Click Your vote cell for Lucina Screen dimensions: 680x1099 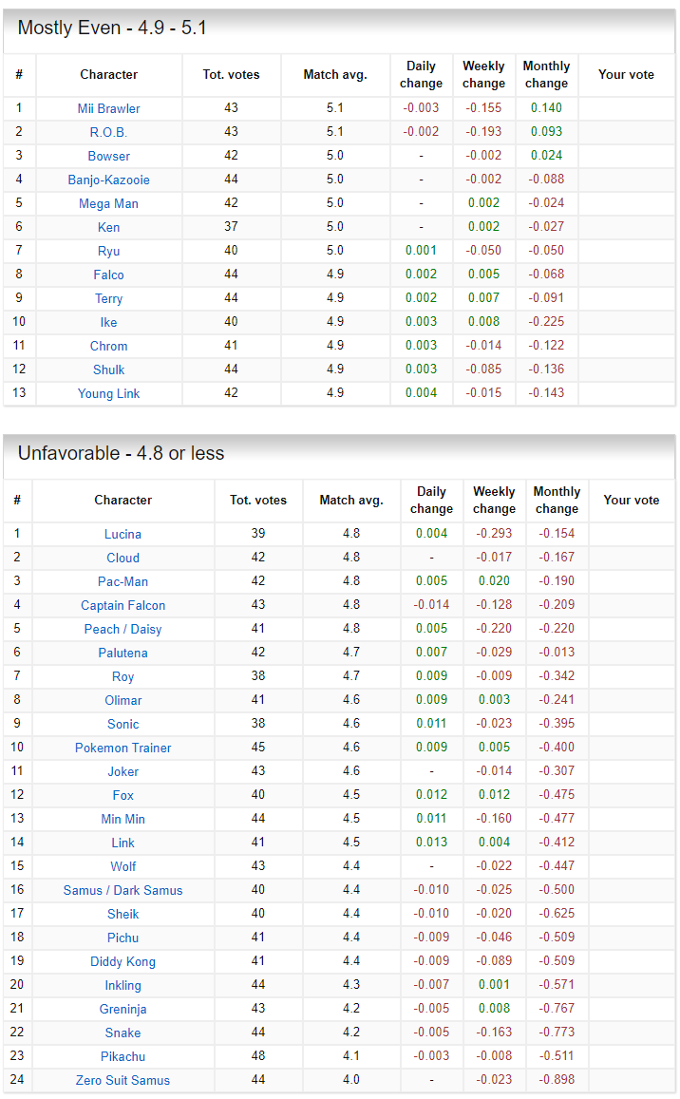tap(631, 534)
